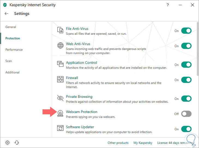The image size is (199, 148).
Task: Enable the Webcam Protection switch
Action: click(186, 114)
